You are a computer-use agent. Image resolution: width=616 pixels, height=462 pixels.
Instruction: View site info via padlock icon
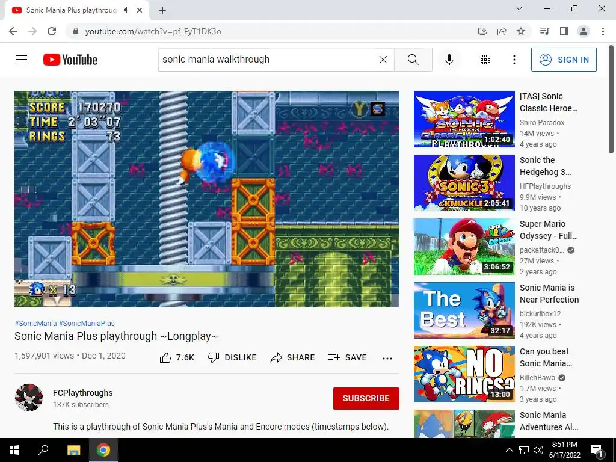click(x=76, y=31)
